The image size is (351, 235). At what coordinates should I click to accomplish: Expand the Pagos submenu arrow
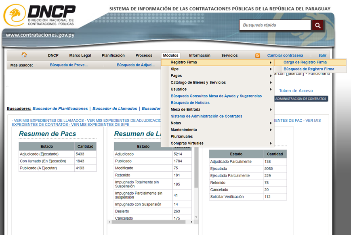(x=271, y=76)
